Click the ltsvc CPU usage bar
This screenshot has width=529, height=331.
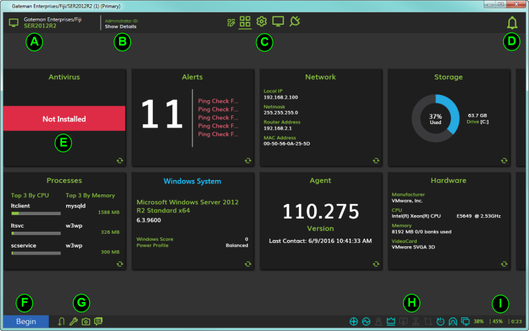pos(36,233)
